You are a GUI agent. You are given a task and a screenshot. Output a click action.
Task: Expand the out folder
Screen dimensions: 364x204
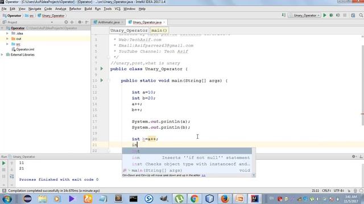(7, 39)
